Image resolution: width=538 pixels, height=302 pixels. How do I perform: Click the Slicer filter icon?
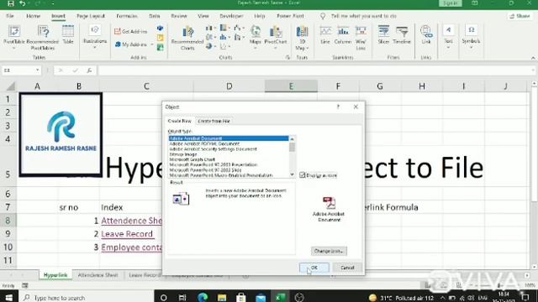(383, 35)
